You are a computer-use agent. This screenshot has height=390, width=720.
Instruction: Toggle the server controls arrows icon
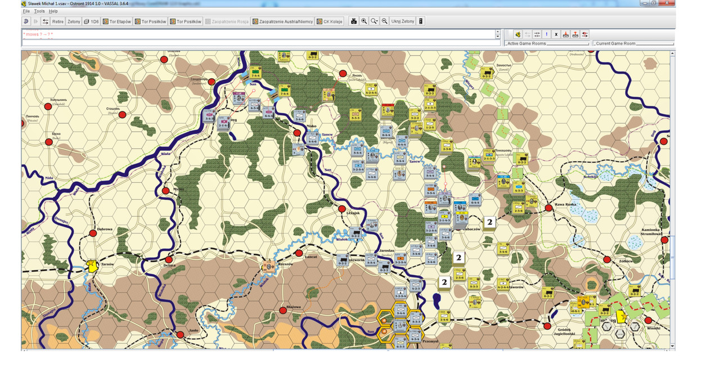46,21
